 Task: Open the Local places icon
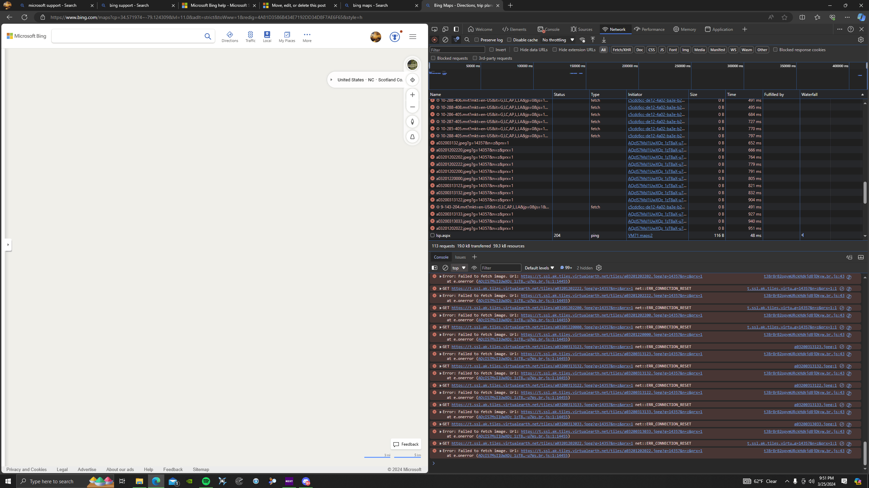tap(267, 37)
